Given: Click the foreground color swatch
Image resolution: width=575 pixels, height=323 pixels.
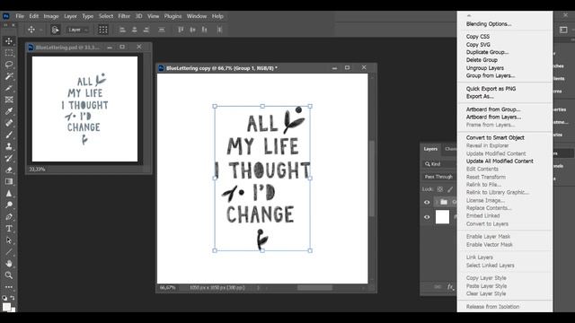Looking at the screenshot, I should [x=6, y=307].
